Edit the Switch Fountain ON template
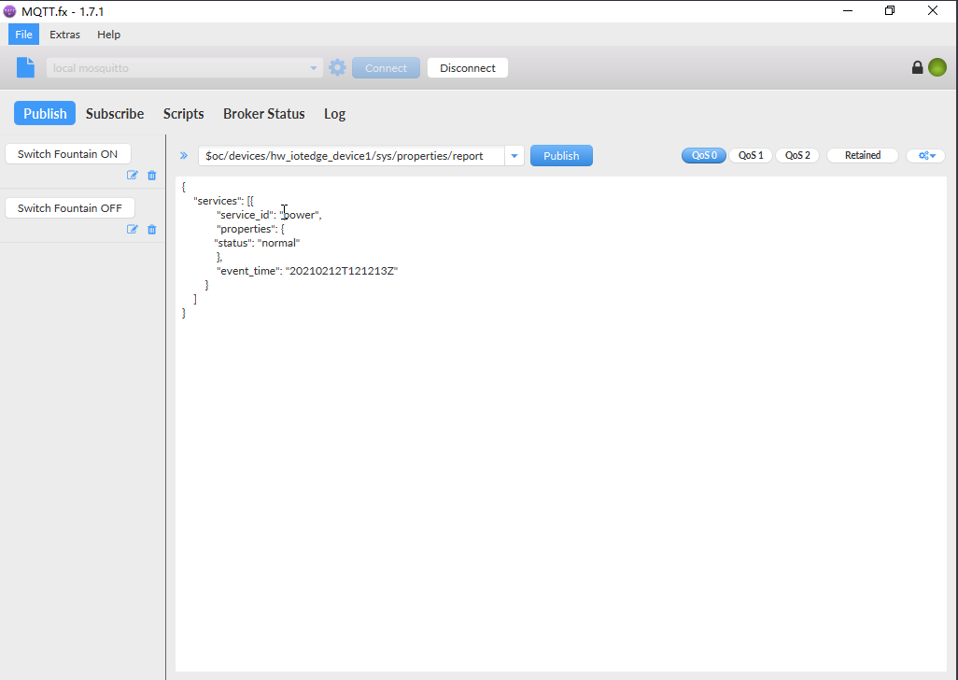This screenshot has height=680, width=958. [132, 176]
